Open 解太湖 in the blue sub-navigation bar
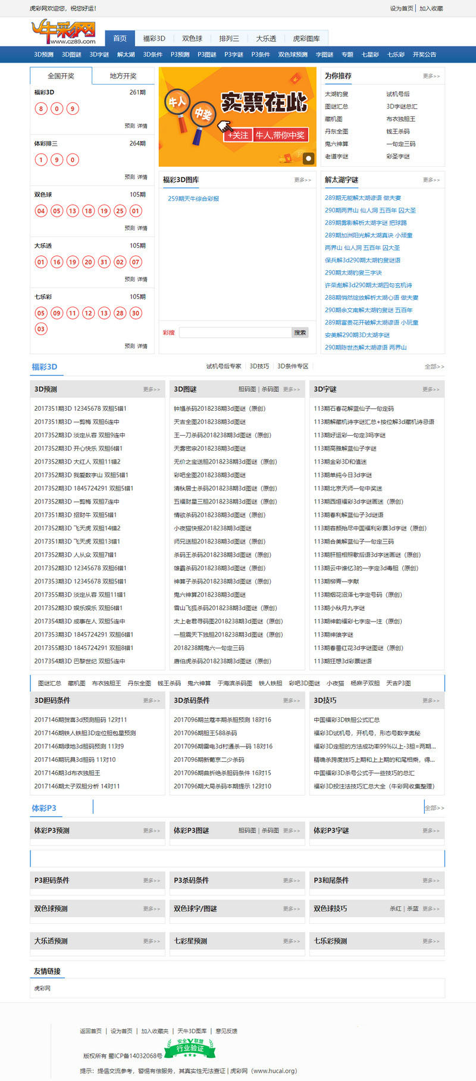This screenshot has height=1081, width=476. (x=126, y=54)
